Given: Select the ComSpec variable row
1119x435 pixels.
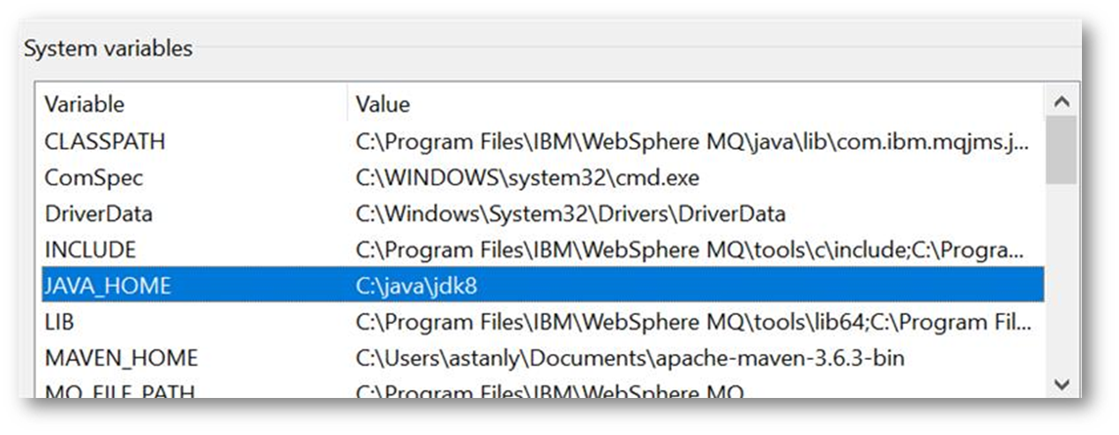Looking at the screenshot, I should 93,177.
